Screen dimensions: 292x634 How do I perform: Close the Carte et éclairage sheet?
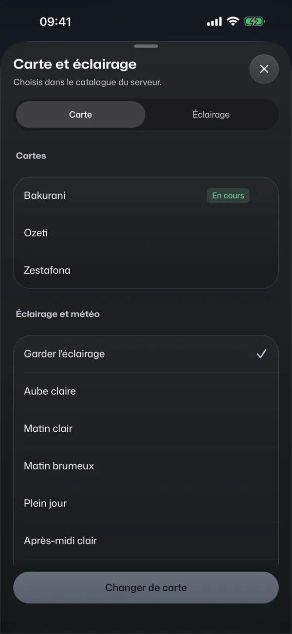pyautogui.click(x=264, y=69)
